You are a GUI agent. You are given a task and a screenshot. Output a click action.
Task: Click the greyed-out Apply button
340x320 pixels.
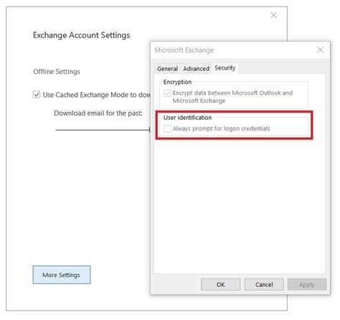click(x=307, y=285)
